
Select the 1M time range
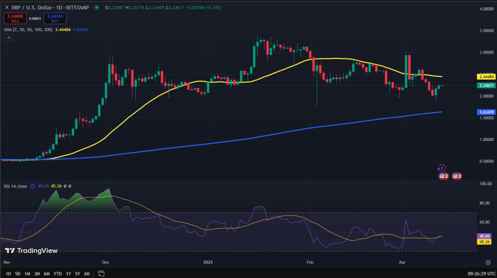tap(27, 274)
